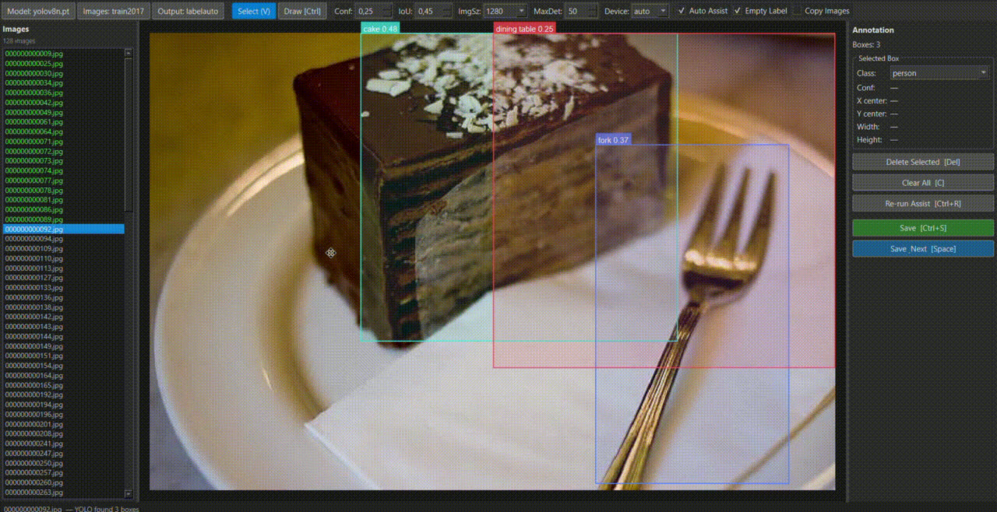Viewport: 997px width, 512px height.
Task: Open the Device dropdown
Action: [650, 11]
